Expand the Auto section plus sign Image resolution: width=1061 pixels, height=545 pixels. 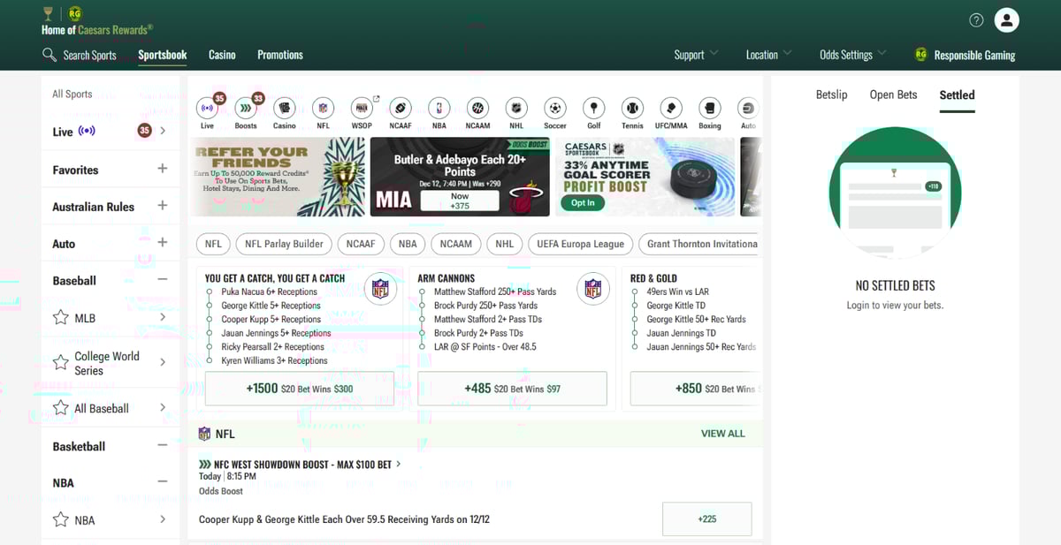click(163, 243)
